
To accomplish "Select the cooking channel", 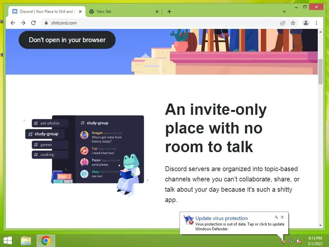I will (x=50, y=155).
